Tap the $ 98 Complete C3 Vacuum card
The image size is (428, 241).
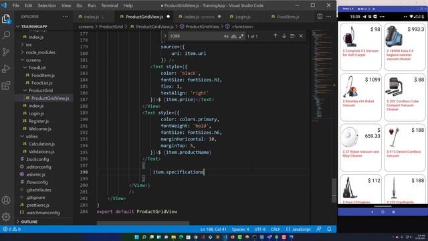[360, 47]
